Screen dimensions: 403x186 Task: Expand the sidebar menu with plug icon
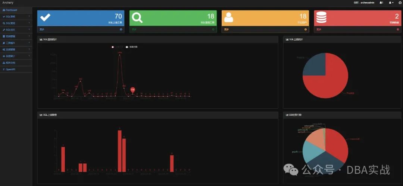16,43
